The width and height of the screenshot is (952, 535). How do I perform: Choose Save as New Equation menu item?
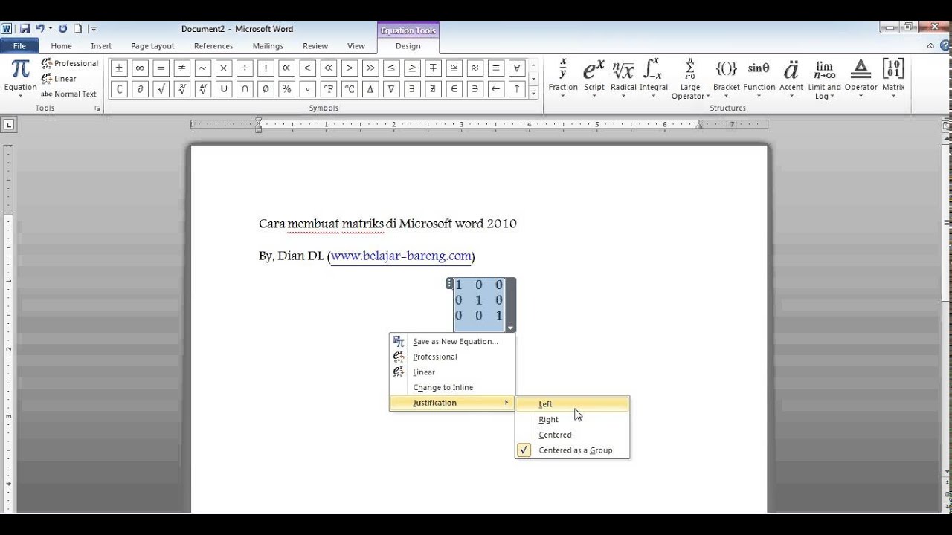tap(452, 341)
